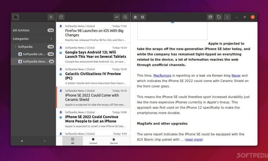Open the read more link
The image size is (268, 161).
[194, 139]
